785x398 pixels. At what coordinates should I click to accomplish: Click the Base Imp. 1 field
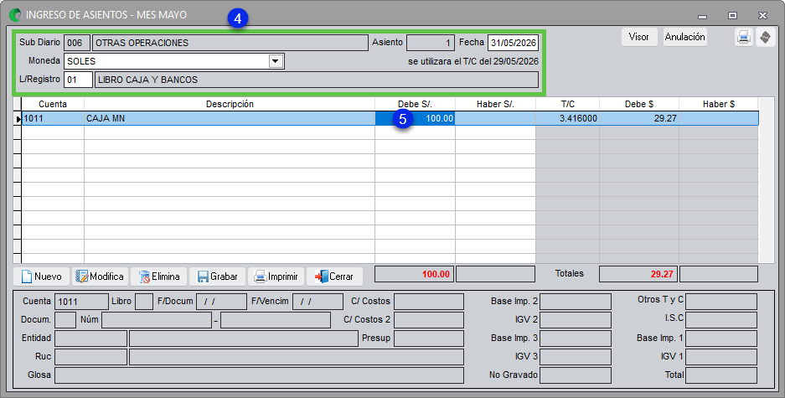click(721, 339)
